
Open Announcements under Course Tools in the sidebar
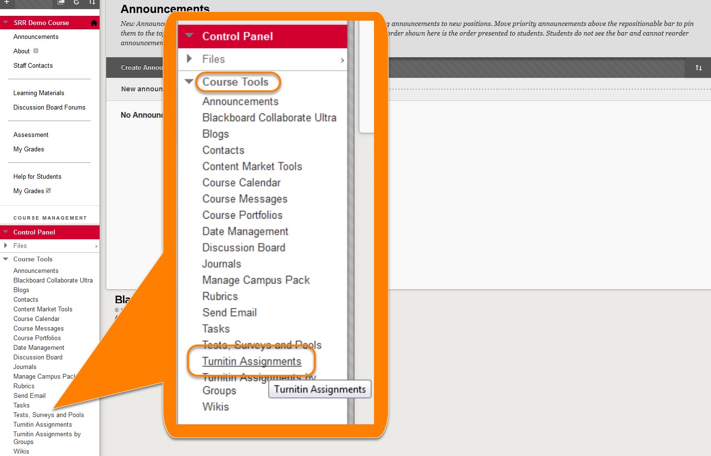36,271
